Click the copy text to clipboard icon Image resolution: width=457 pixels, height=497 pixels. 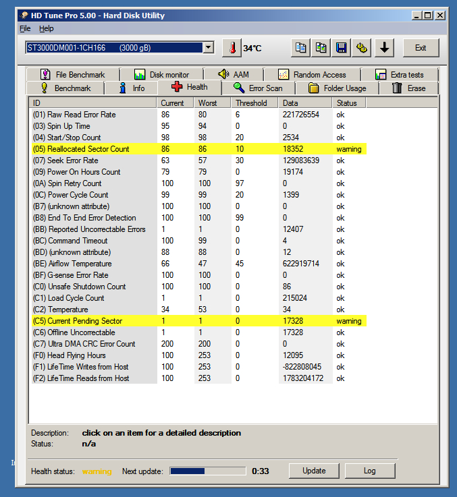click(x=301, y=48)
